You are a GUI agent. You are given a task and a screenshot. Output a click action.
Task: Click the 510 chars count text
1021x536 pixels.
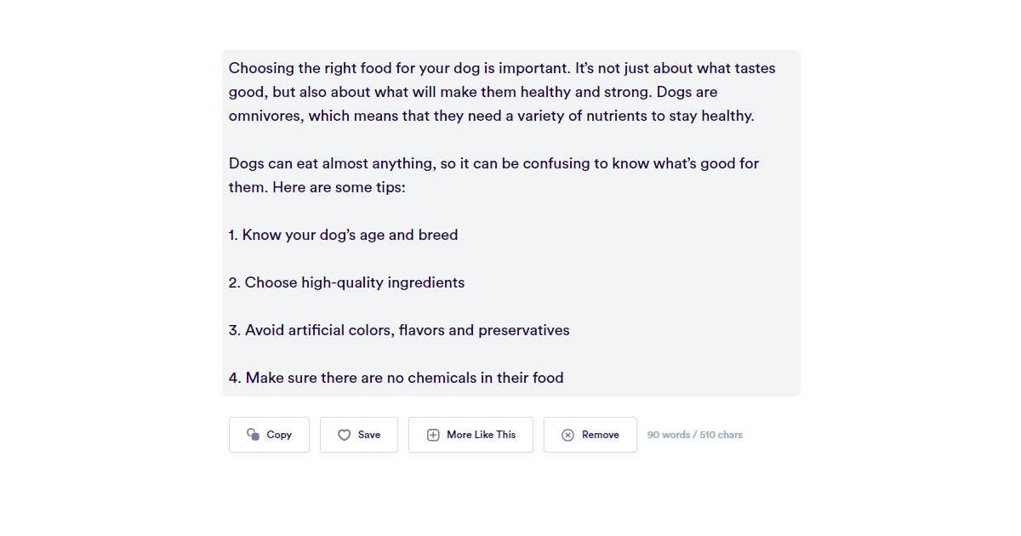[x=721, y=435]
